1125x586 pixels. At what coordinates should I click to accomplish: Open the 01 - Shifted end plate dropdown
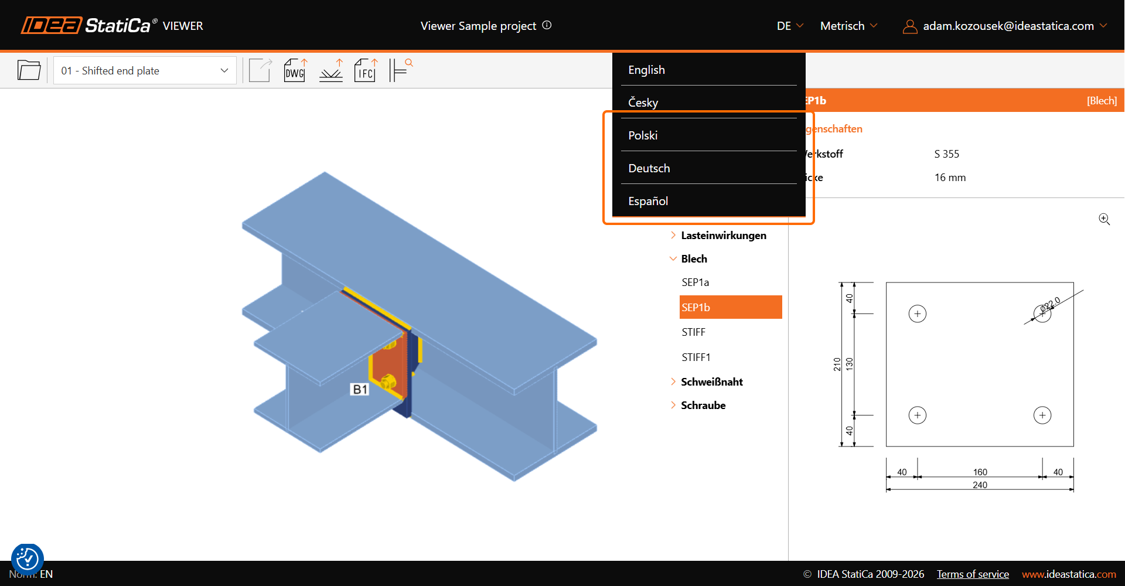[x=145, y=70]
